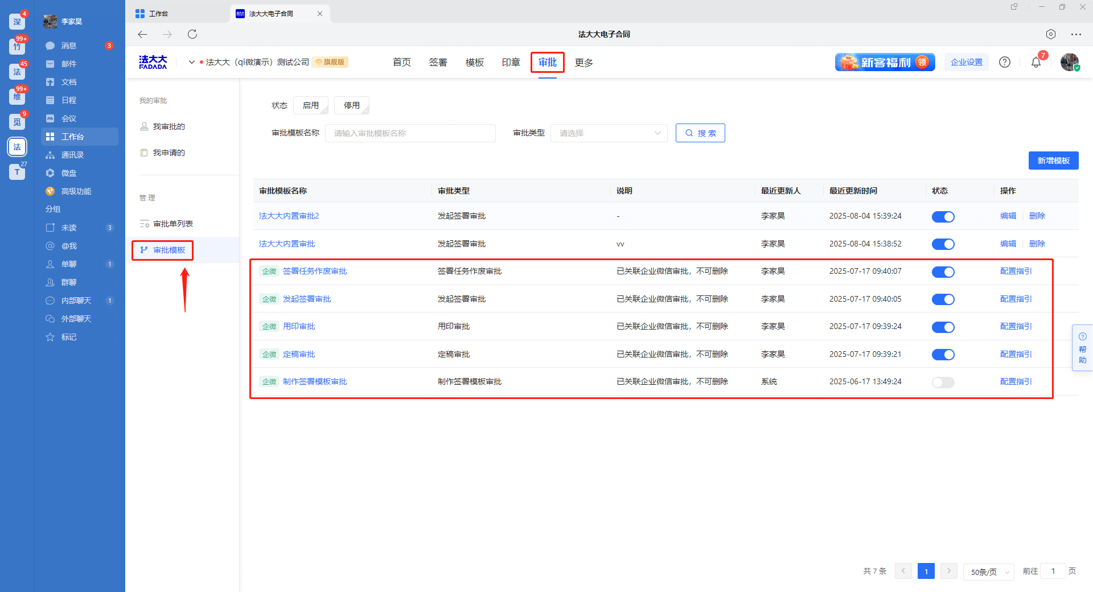Select page 1 in pagination
The height and width of the screenshot is (592, 1093).
(x=926, y=571)
